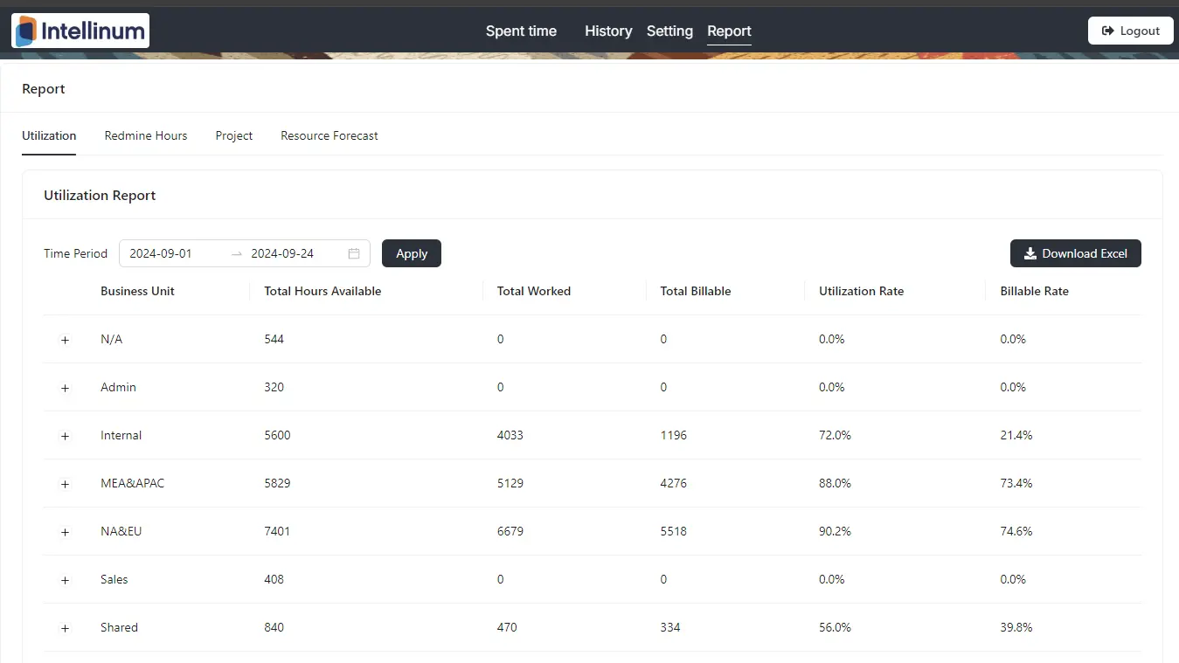
Task: Click the Business Unit column header
Action: pos(137,291)
